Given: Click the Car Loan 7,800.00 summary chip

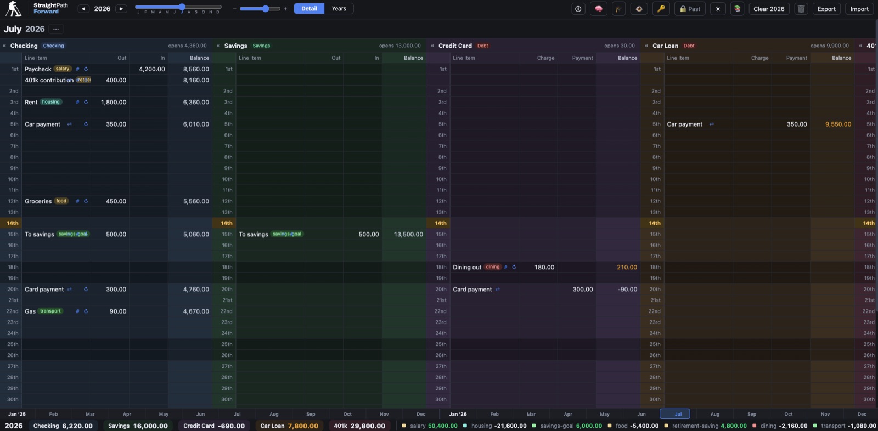Looking at the screenshot, I should 289,426.
